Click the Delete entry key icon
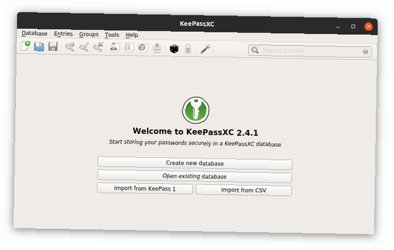394x250 pixels. tap(98, 47)
